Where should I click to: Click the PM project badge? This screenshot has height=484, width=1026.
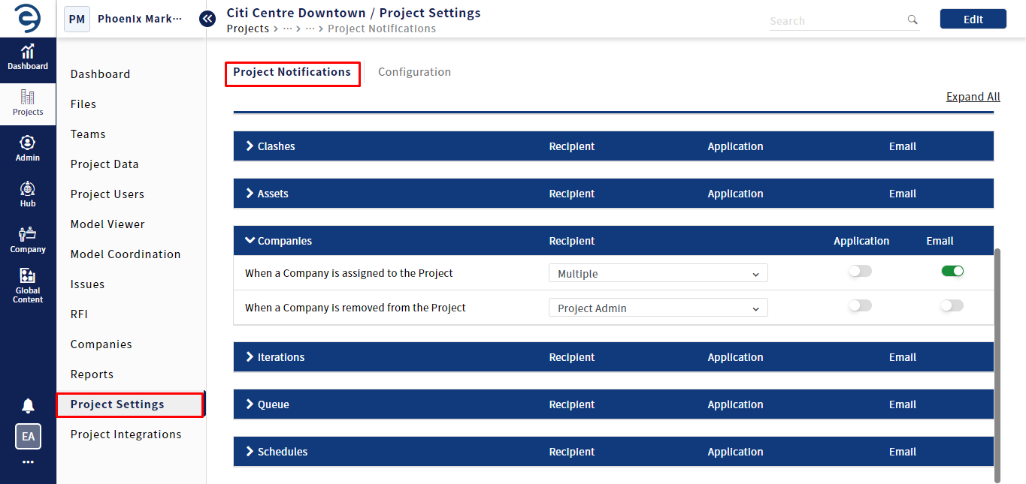[77, 19]
